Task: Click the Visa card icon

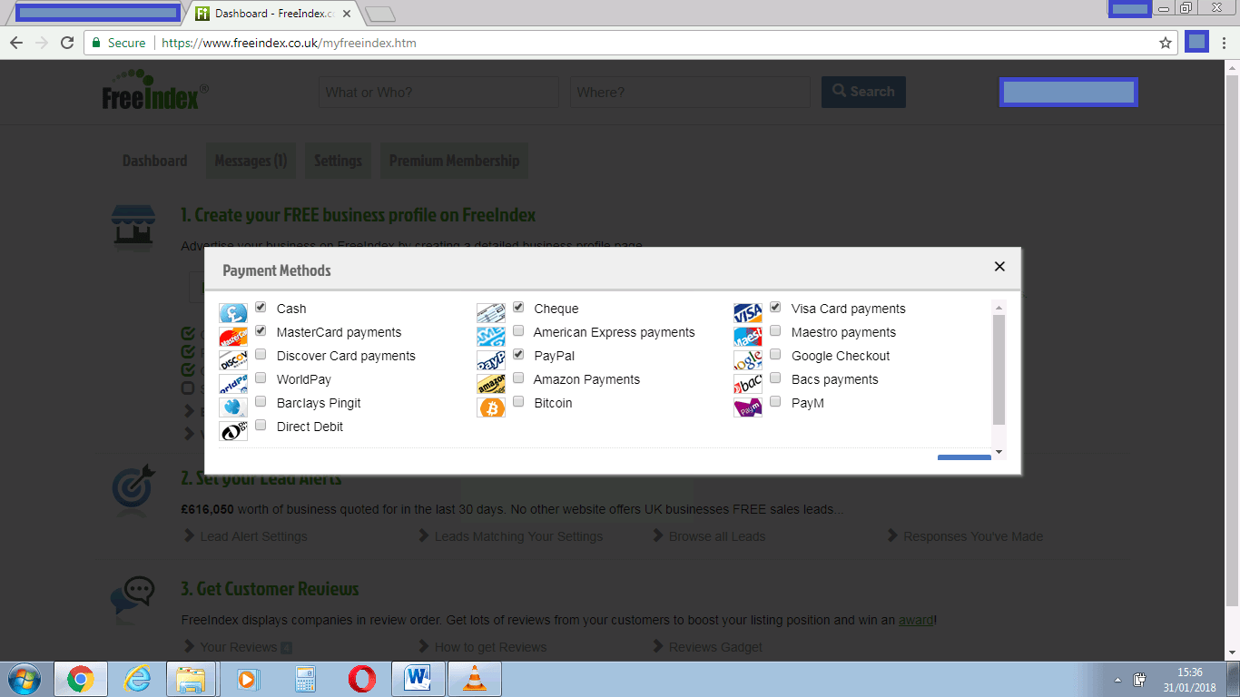Action: click(x=747, y=308)
